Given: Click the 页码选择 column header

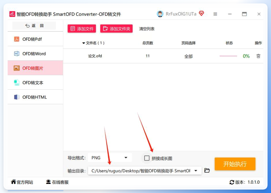Looking at the screenshot, I should [188, 43].
